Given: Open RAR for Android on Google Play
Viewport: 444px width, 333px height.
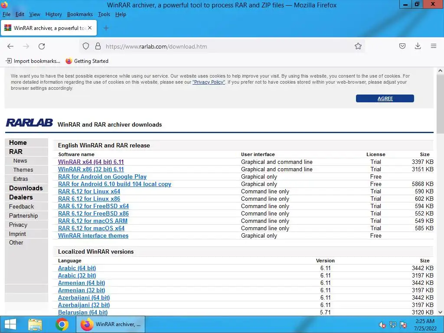Looking at the screenshot, I should [x=102, y=177].
